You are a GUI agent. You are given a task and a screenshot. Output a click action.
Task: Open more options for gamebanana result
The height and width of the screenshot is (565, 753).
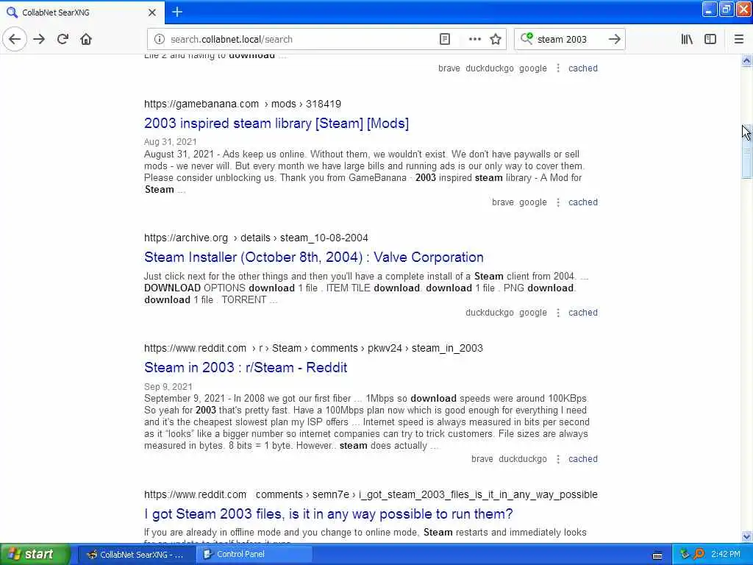coord(557,202)
